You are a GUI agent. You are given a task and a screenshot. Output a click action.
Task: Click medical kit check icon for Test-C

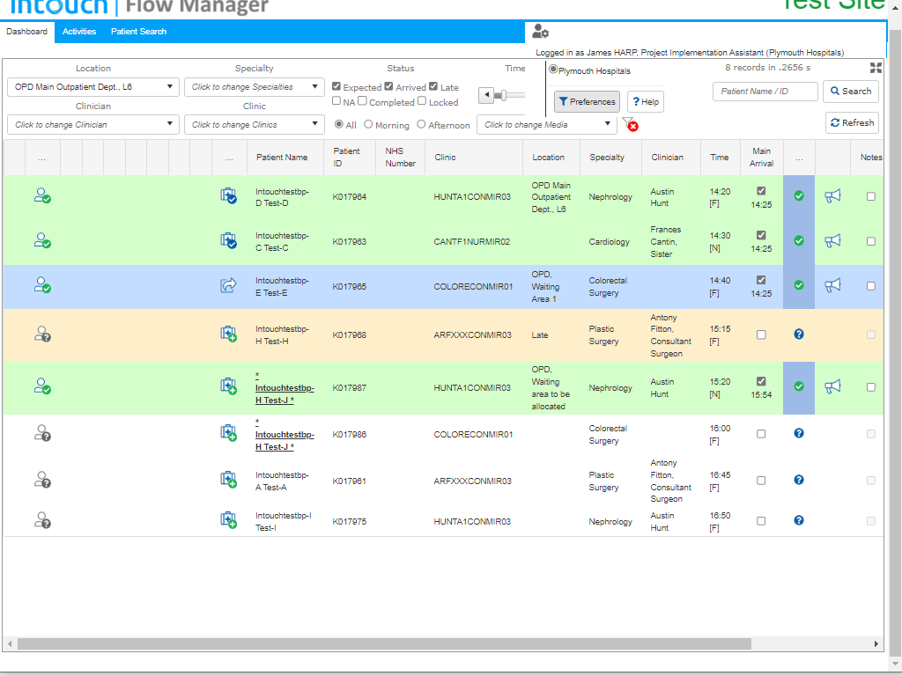point(228,240)
